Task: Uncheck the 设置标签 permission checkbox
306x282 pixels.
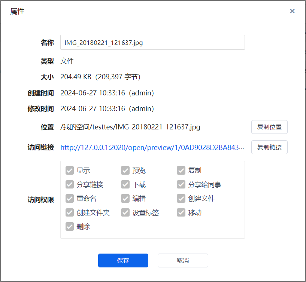Action: tap(125, 213)
